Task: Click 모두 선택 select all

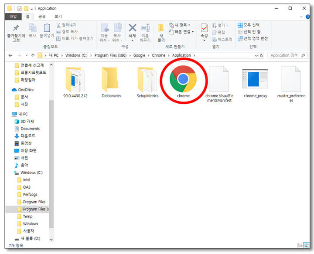Action: (249, 25)
